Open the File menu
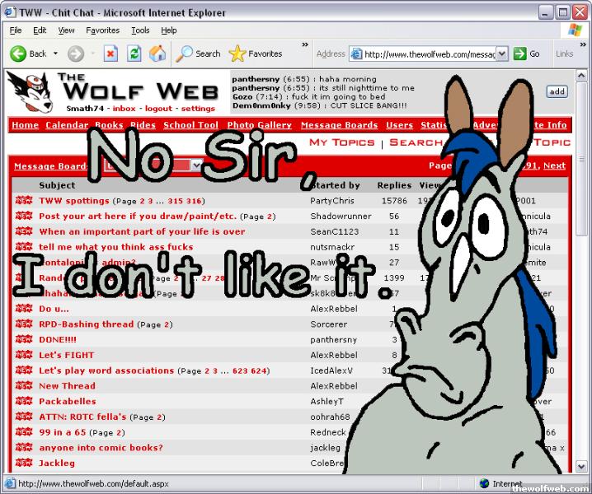This screenshot has width=592, height=494. [x=16, y=30]
